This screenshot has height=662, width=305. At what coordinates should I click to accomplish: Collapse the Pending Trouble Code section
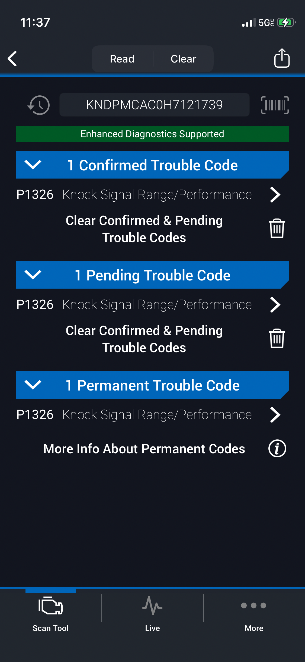tap(33, 275)
